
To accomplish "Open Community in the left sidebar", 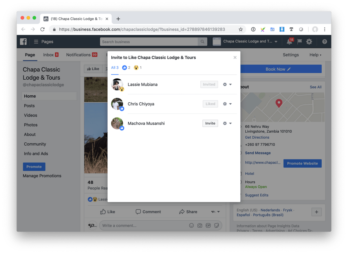I will pyautogui.click(x=35, y=144).
